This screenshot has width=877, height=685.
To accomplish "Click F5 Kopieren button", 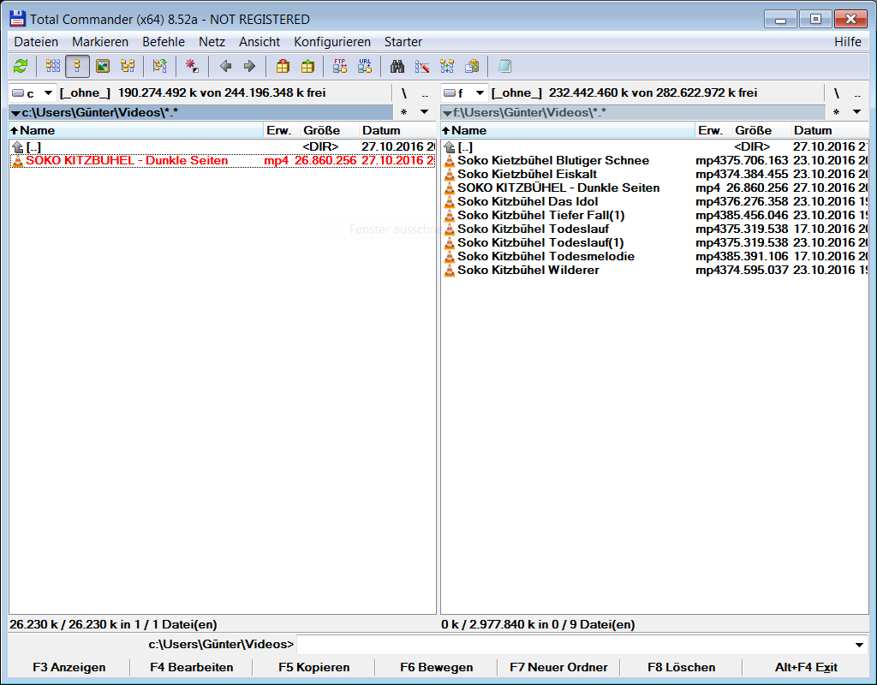I will coord(313,667).
